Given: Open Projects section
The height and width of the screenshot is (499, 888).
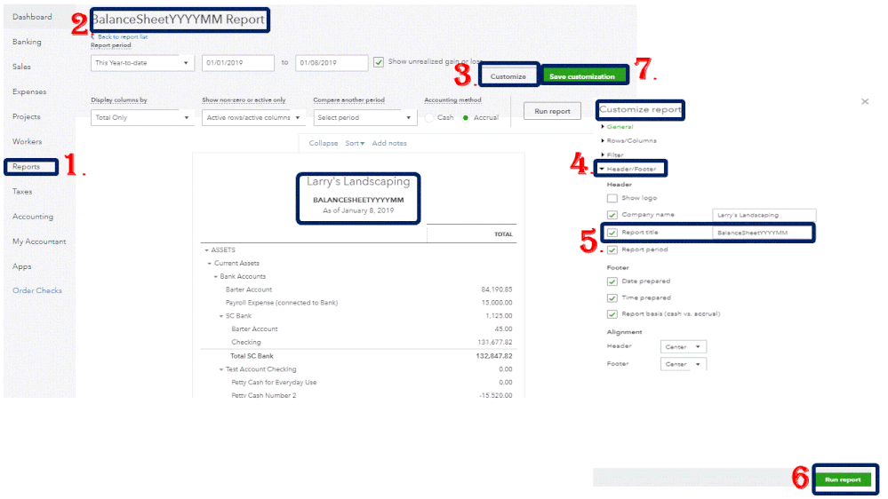Looking at the screenshot, I should click(x=26, y=116).
